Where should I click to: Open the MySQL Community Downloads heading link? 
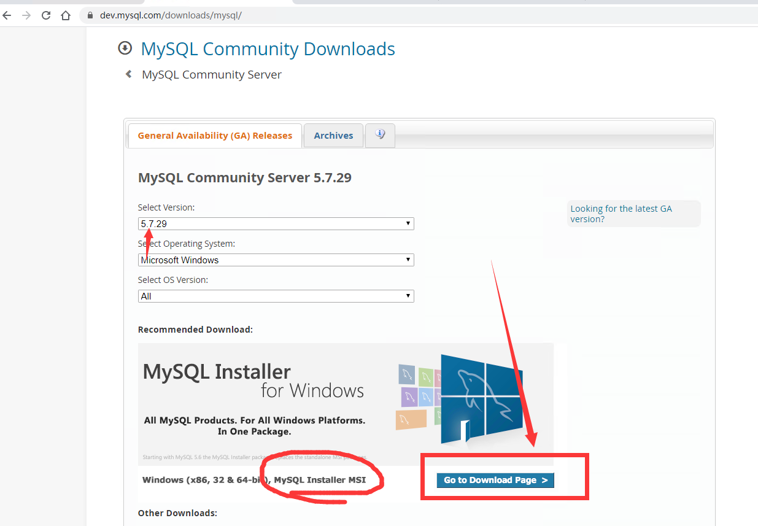pos(268,48)
